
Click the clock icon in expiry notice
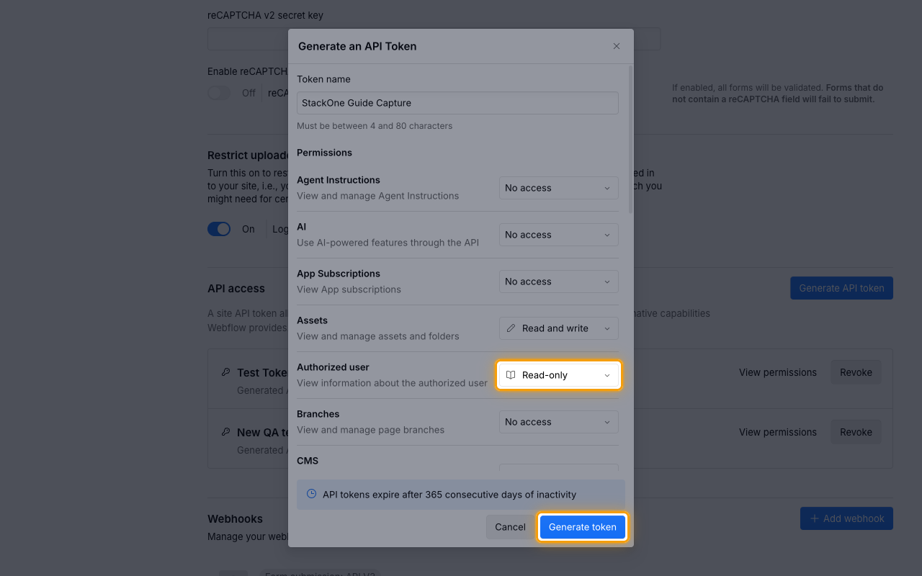312,494
